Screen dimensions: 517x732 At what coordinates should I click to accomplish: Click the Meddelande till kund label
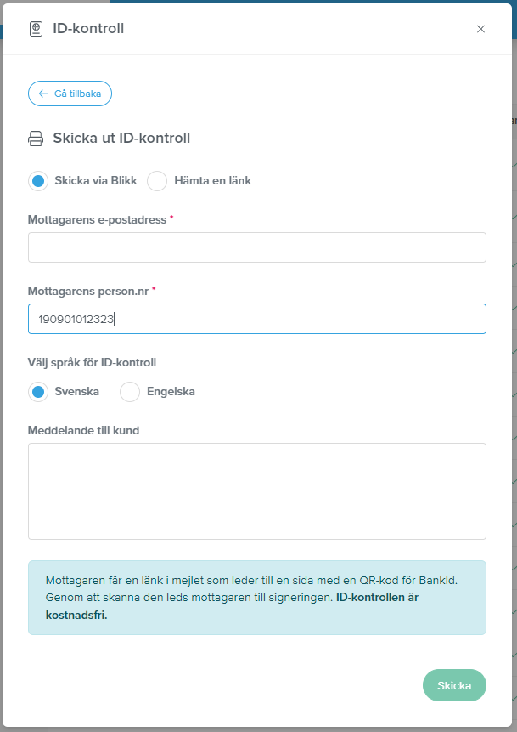pos(83,430)
